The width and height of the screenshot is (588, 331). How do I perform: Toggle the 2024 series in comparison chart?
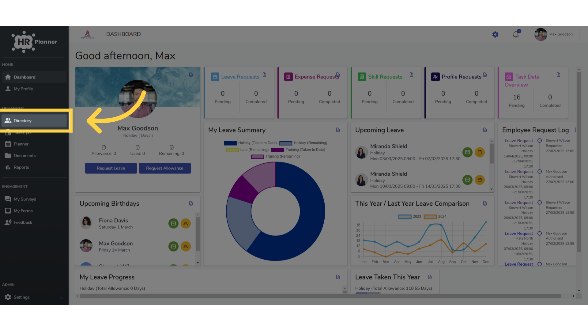coord(435,217)
